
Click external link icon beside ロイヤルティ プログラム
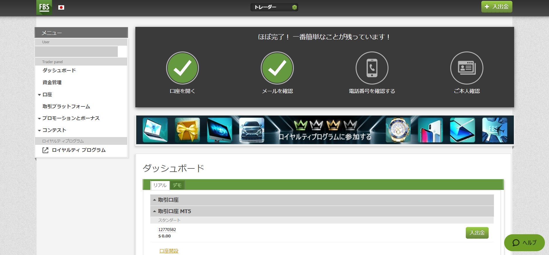[x=45, y=150]
